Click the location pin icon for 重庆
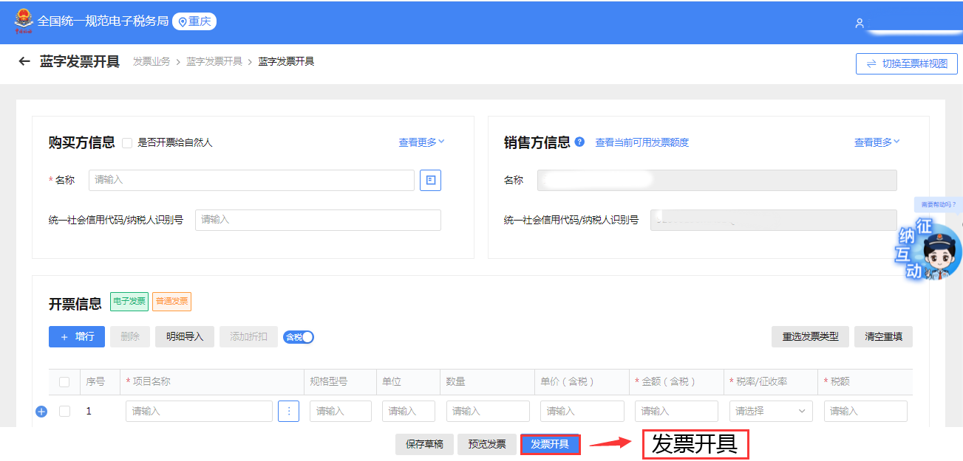 [183, 22]
